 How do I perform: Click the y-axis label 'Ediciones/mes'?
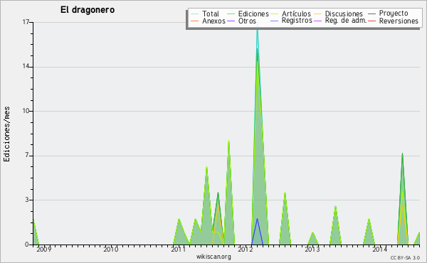[x=6, y=134]
